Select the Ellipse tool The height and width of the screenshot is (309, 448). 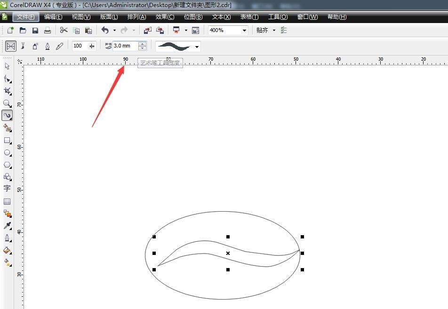[7, 152]
